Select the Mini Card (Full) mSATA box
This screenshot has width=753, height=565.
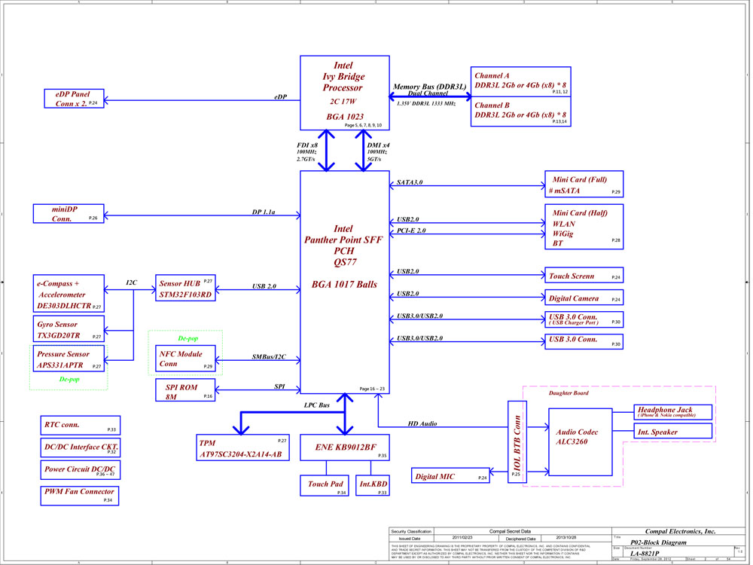[x=585, y=184]
